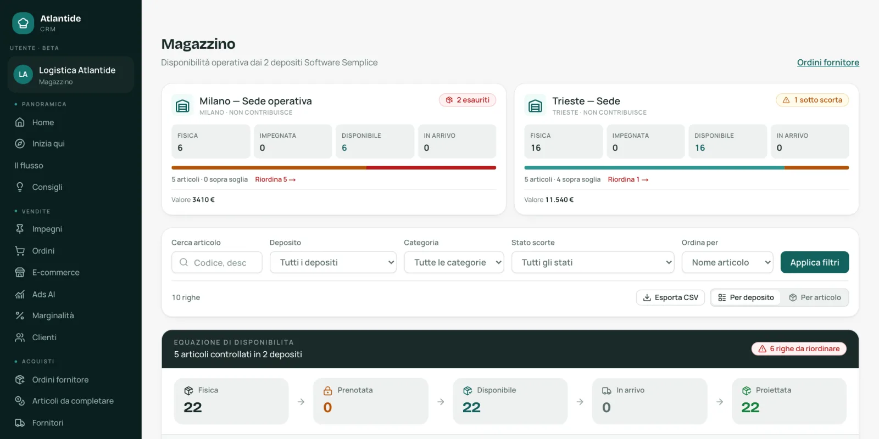
Task: Switch view to Per deposito
Action: (x=746, y=297)
